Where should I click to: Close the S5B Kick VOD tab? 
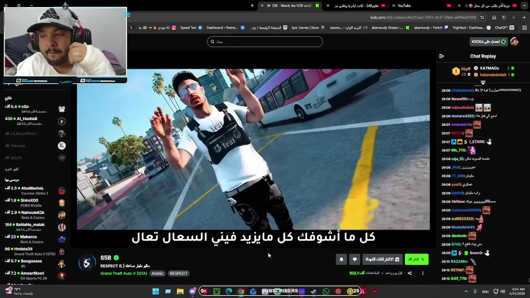point(262,6)
